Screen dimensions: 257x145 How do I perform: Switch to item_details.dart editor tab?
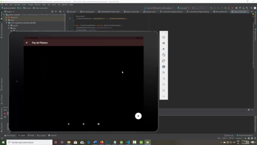[221, 12]
